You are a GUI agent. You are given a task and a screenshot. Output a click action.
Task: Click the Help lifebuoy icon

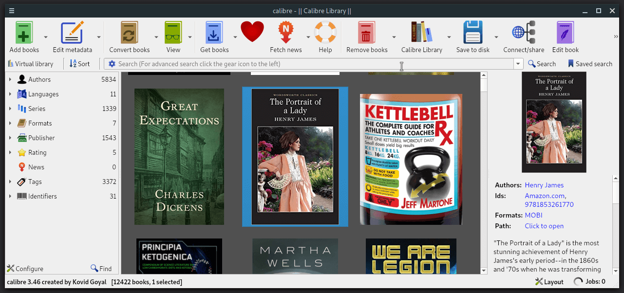(325, 33)
